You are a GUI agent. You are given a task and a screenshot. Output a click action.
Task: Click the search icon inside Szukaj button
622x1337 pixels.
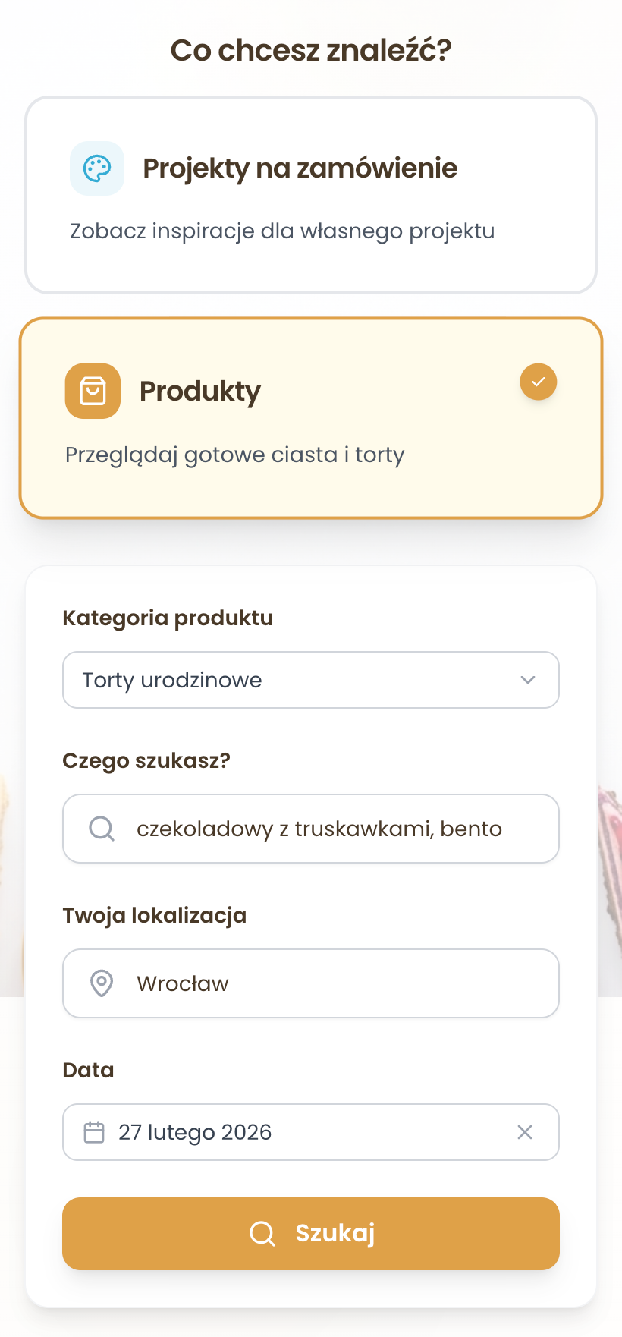262,1234
